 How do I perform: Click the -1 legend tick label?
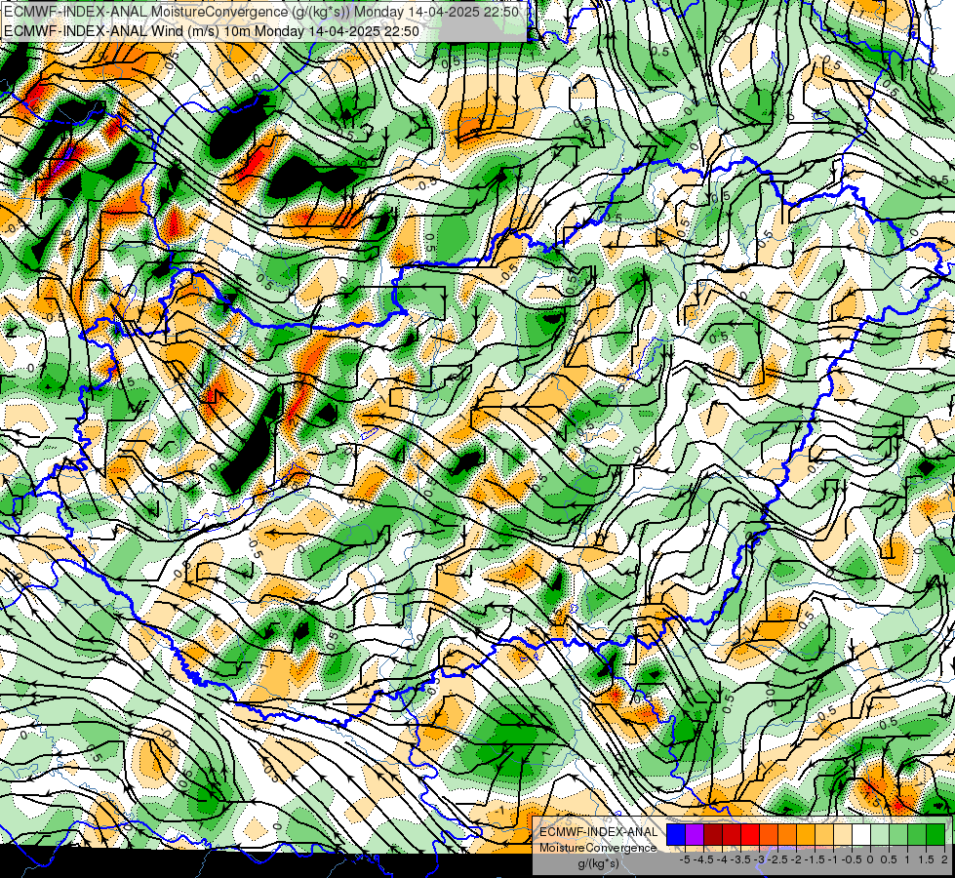[x=833, y=859]
